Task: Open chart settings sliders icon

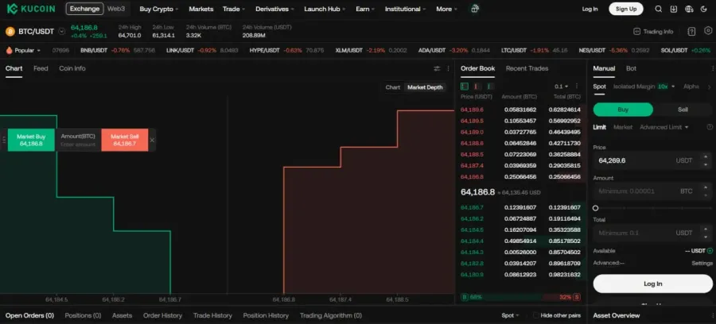Action: (437, 68)
